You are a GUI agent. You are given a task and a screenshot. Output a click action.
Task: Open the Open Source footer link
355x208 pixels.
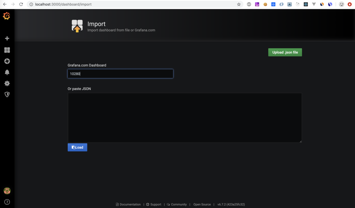(x=202, y=204)
